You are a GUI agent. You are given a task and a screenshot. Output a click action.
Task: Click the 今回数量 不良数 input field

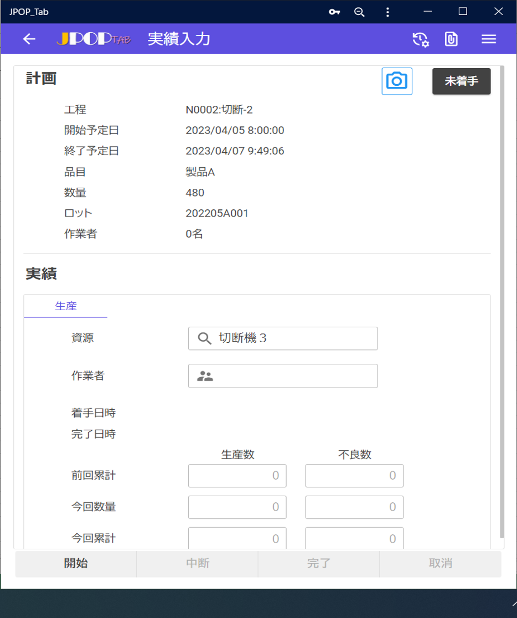click(354, 507)
